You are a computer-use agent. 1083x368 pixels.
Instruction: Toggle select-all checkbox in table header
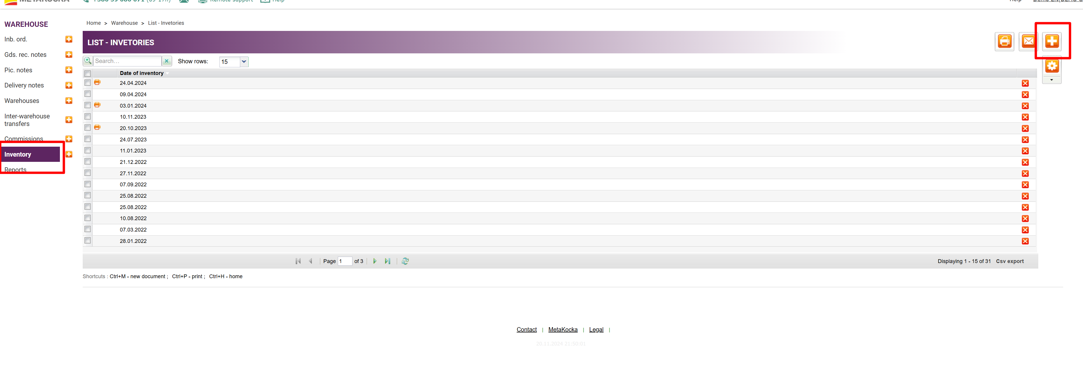point(87,73)
